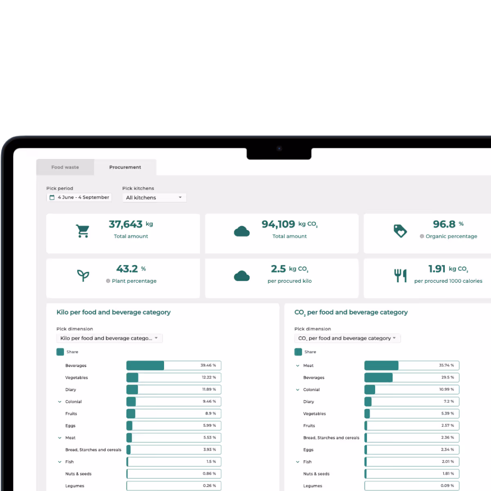Image resolution: width=491 pixels, height=491 pixels.
Task: Open the All kitchens dropdown
Action: 154,198
